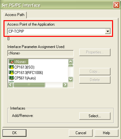This screenshot has height=139, width=121.
Task: Click the CP1613(RFC1006) card icon
Action: [x=11, y=73]
